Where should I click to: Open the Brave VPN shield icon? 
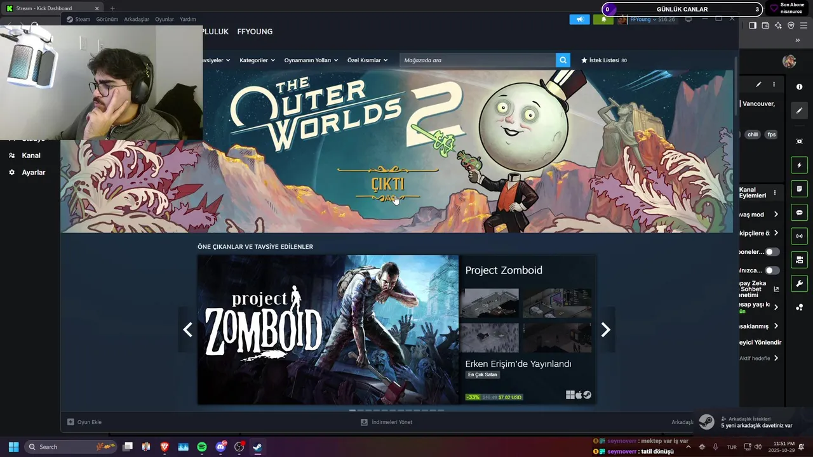point(791,25)
